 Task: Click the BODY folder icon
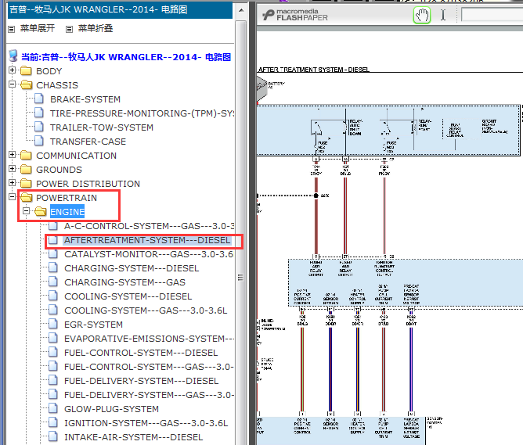[x=26, y=71]
